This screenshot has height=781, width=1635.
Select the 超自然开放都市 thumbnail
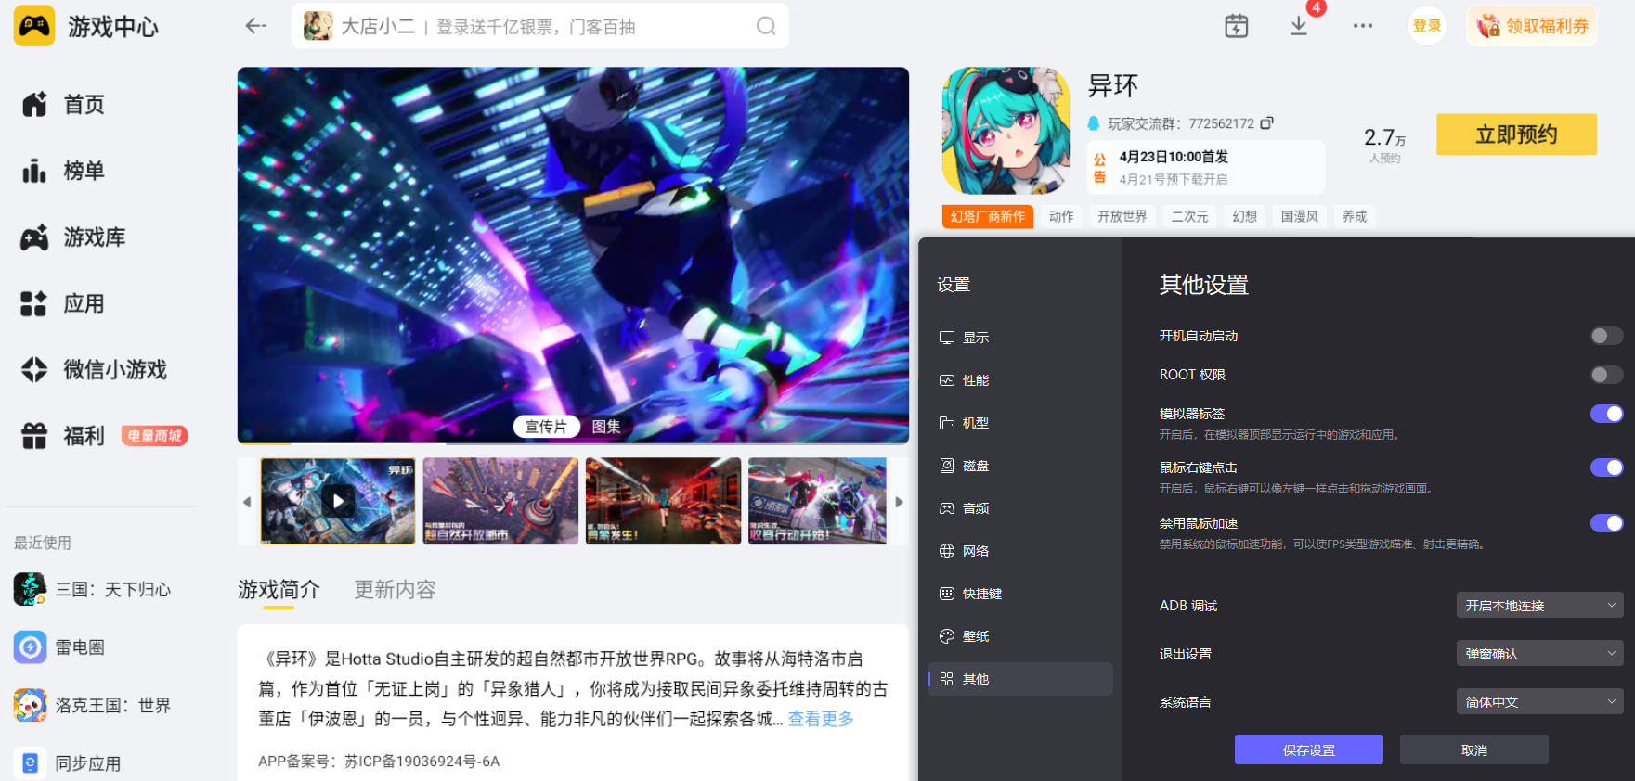click(x=500, y=501)
